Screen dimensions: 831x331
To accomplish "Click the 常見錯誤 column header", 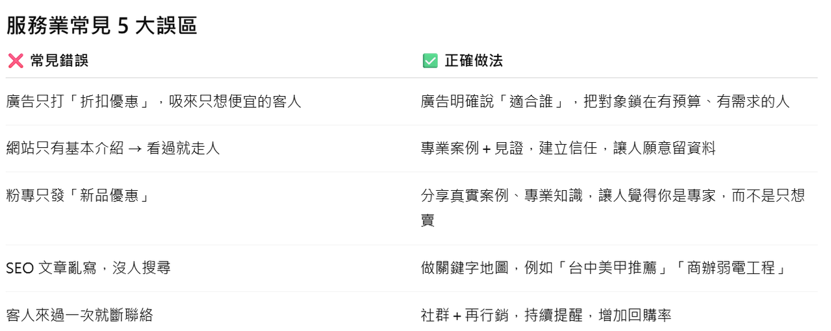I will pyautogui.click(x=59, y=61).
